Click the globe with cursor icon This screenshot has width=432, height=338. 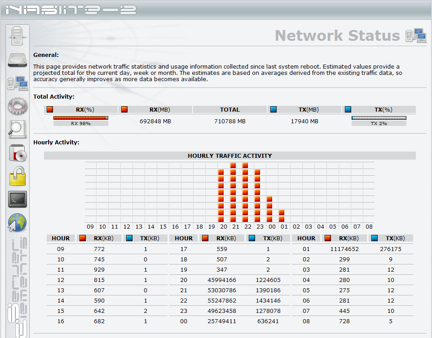18,223
